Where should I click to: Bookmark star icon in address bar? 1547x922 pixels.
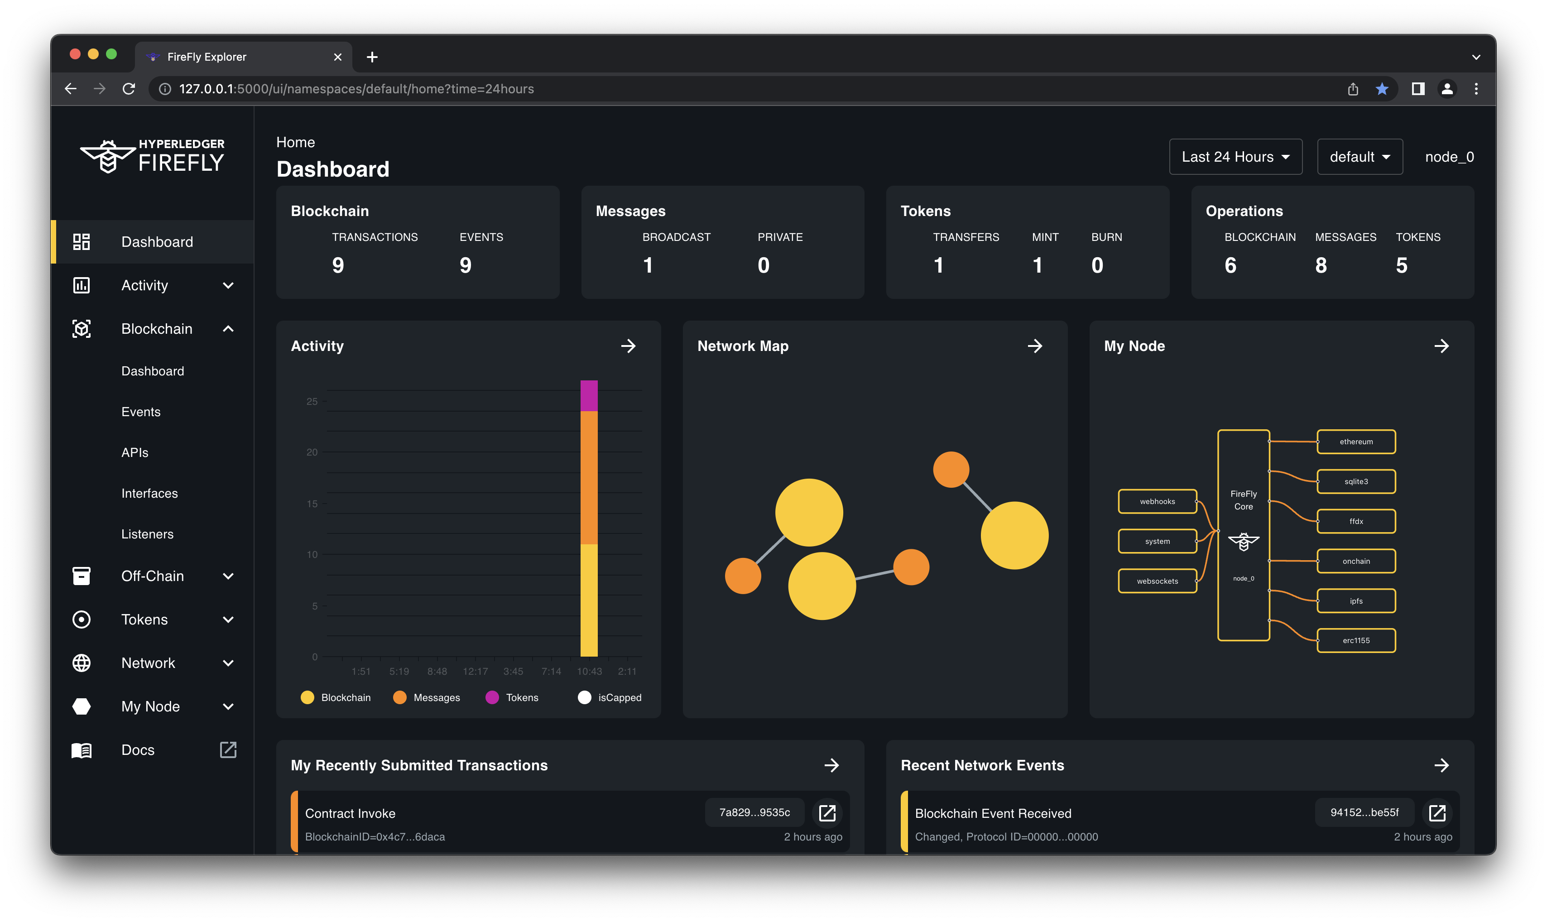click(1382, 89)
